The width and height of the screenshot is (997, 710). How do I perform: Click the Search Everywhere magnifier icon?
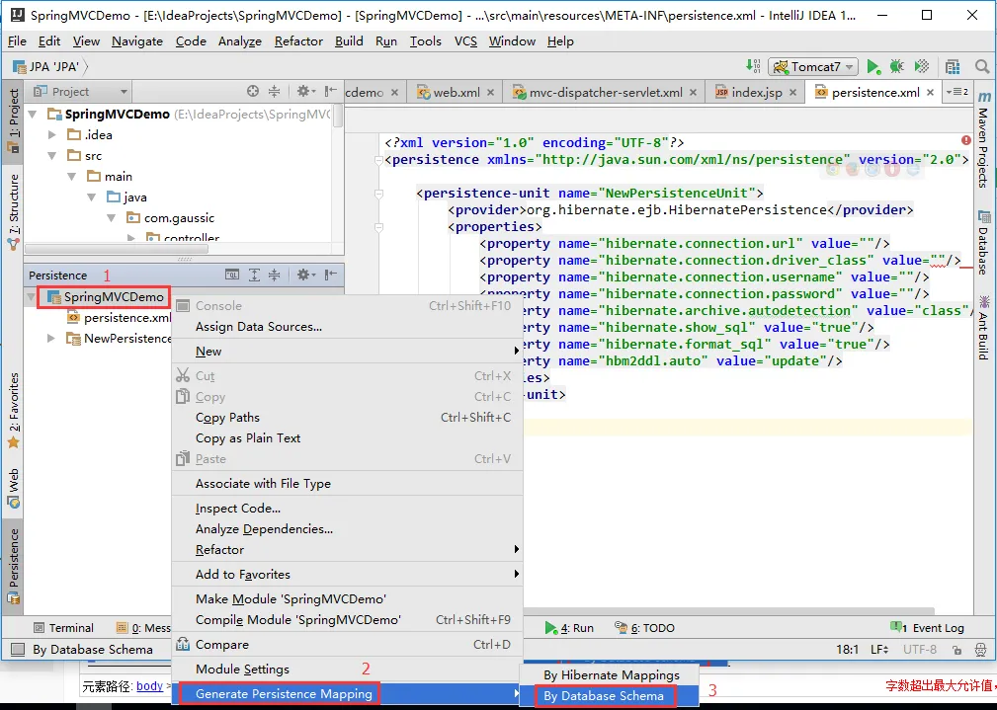click(x=982, y=67)
